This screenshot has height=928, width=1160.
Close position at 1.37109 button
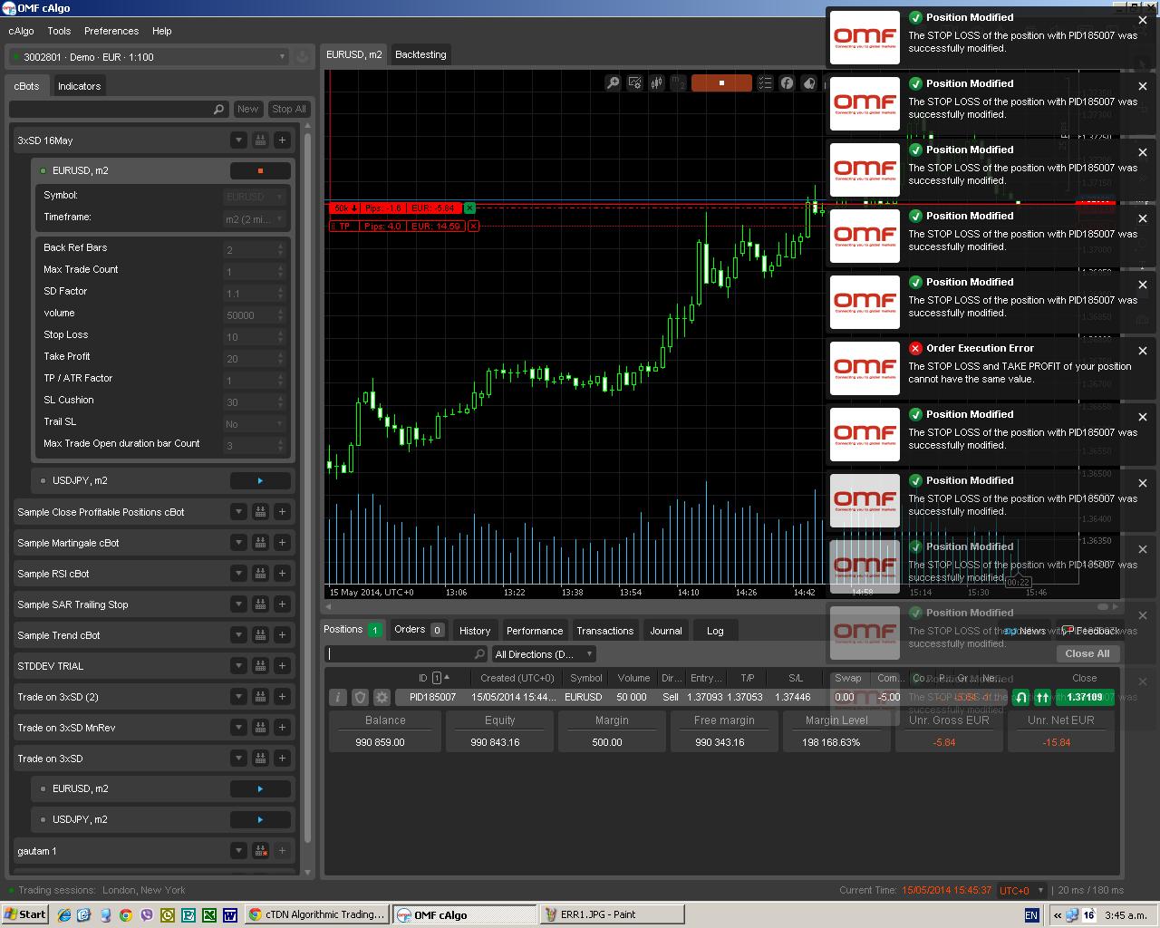[1085, 697]
